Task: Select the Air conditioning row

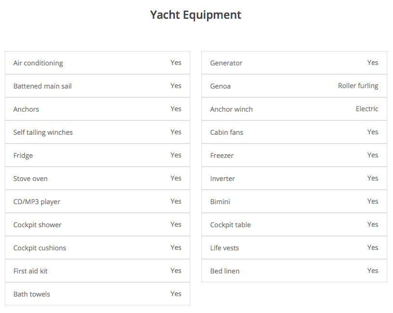Action: tap(97, 63)
